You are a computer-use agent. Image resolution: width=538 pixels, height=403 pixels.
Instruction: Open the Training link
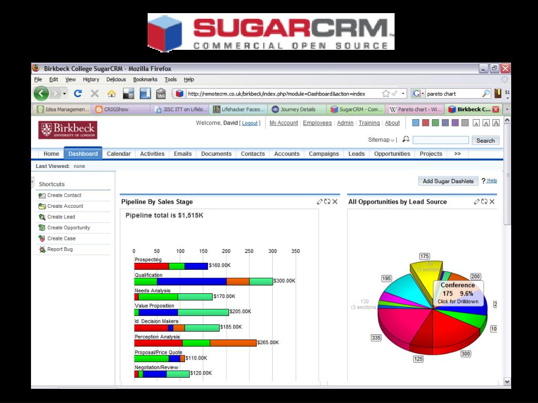point(369,123)
